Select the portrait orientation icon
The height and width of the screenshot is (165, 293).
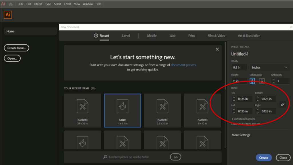pyautogui.click(x=252, y=81)
